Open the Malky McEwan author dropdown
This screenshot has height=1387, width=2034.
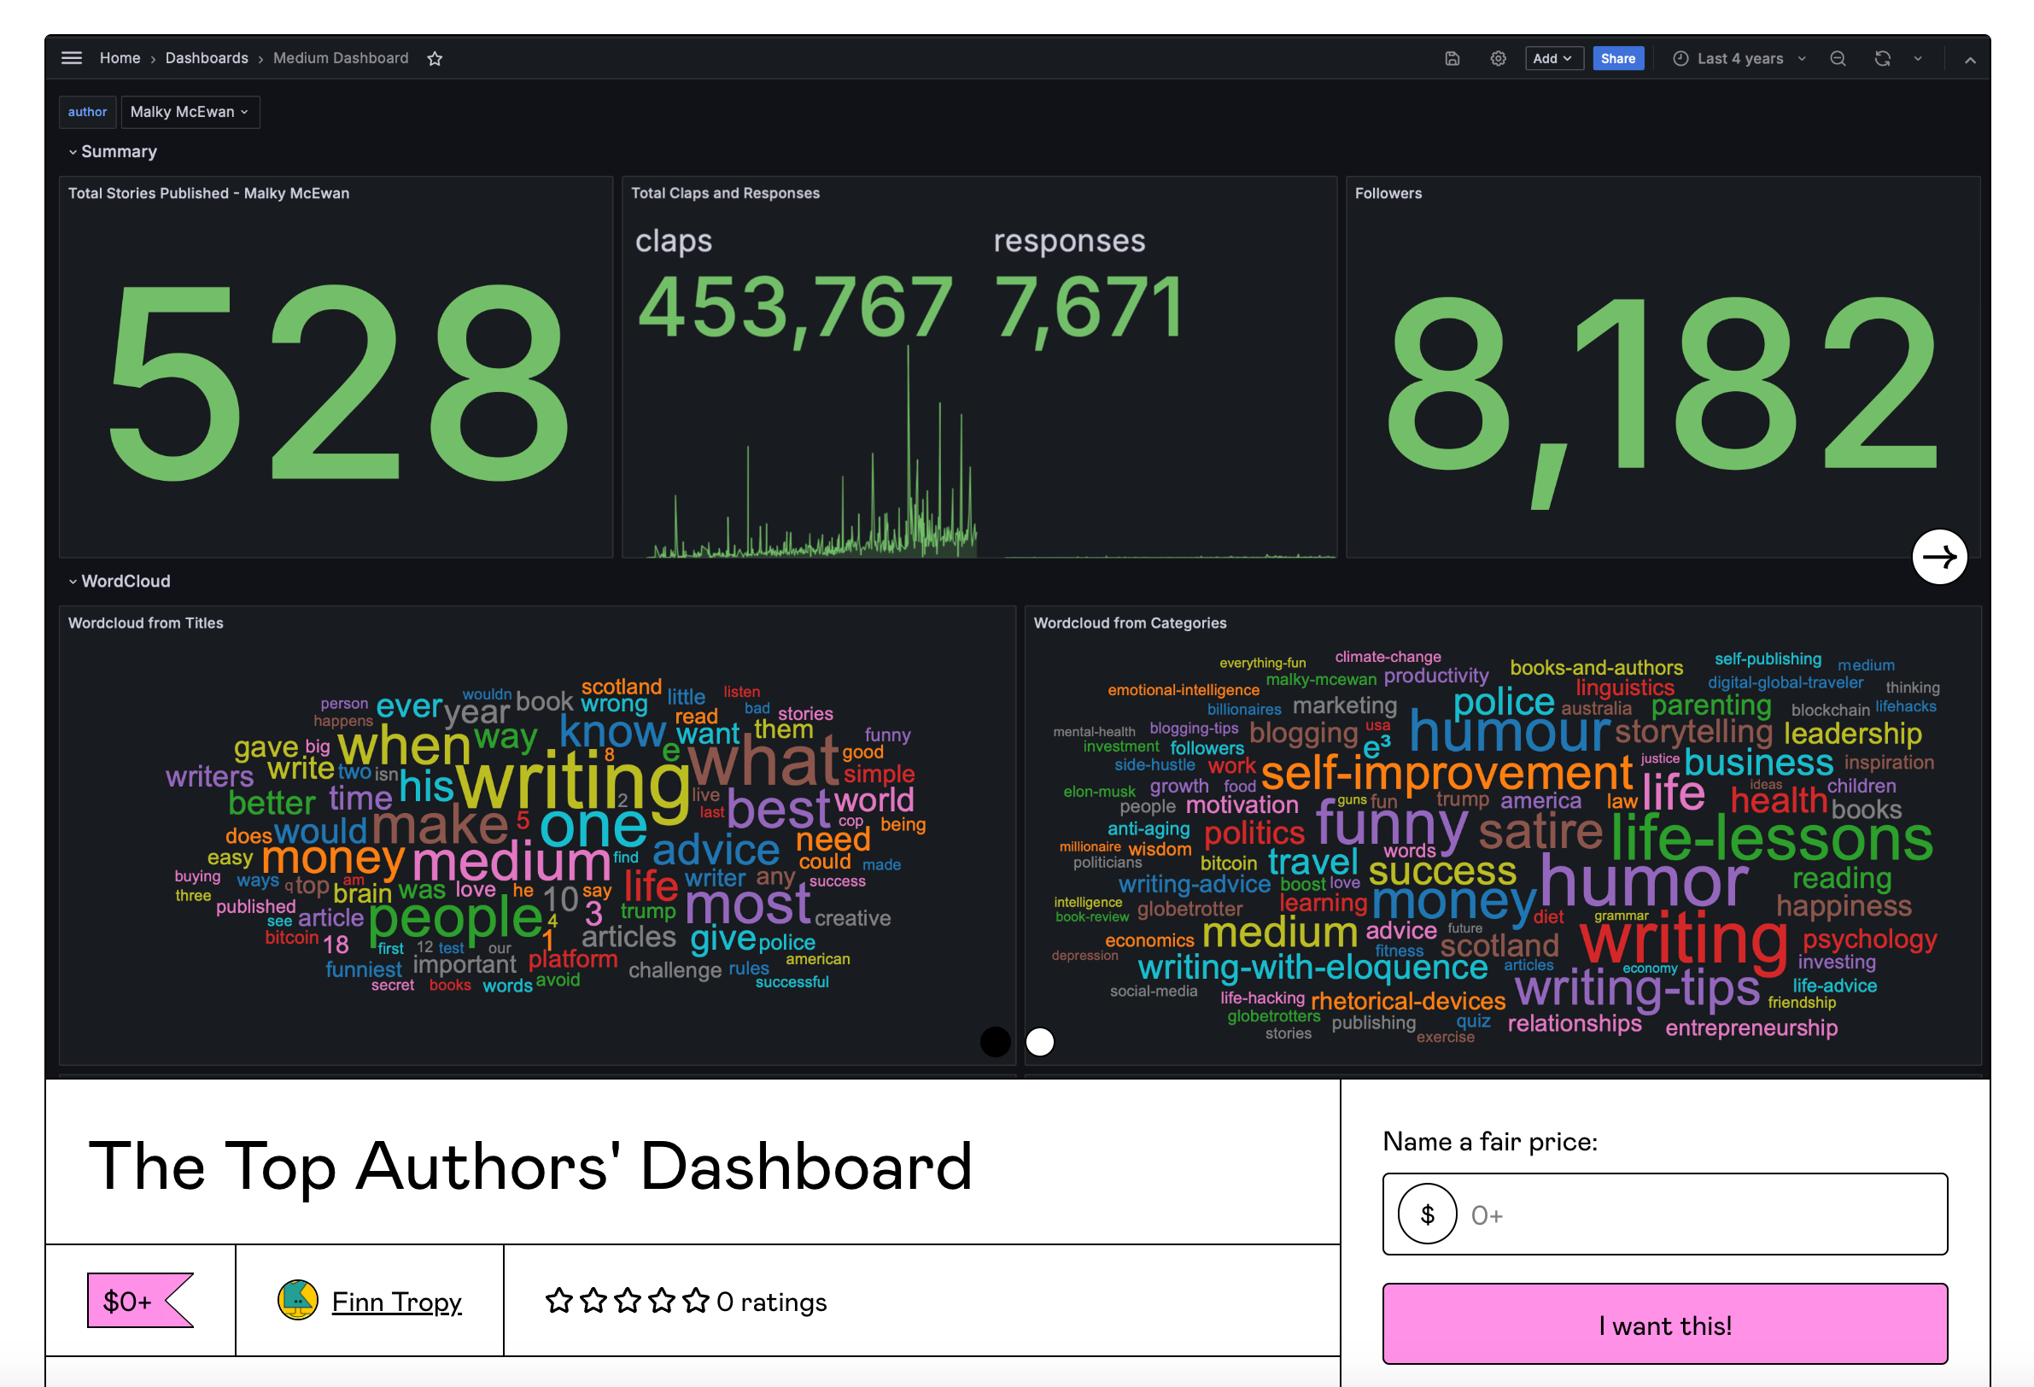click(190, 111)
